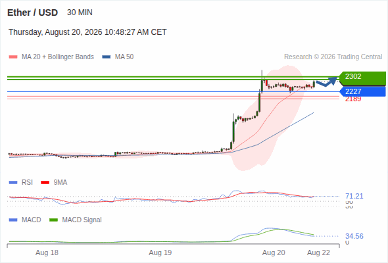Select the Aug 20 date marker

pyautogui.click(x=274, y=252)
